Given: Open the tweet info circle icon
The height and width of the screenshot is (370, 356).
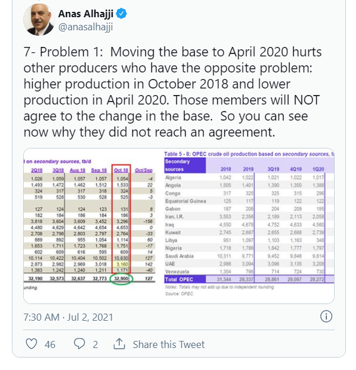Looking at the screenshot, I should pyautogui.click(x=326, y=316).
